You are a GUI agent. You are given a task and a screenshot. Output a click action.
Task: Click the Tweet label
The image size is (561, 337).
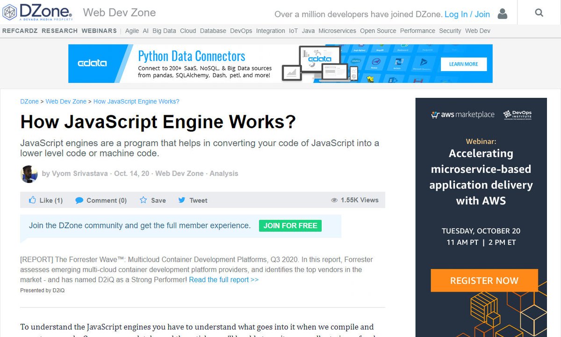198,200
